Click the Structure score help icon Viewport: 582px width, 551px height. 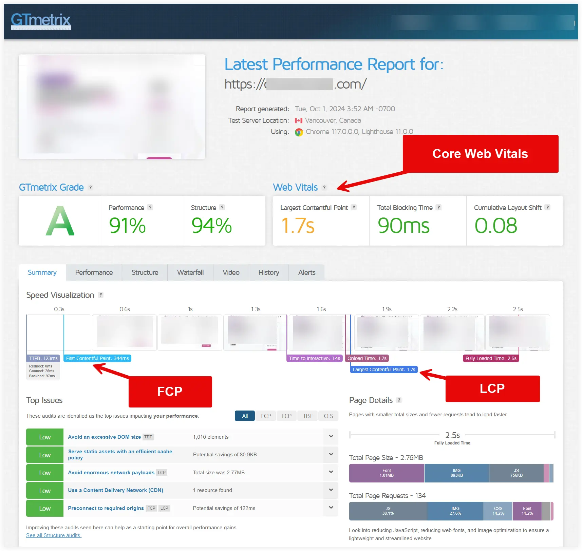[222, 207]
